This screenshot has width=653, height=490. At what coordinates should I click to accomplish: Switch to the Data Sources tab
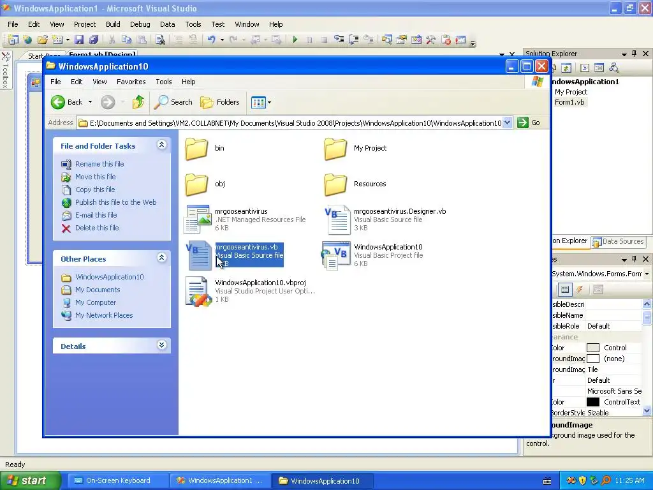[x=619, y=241]
